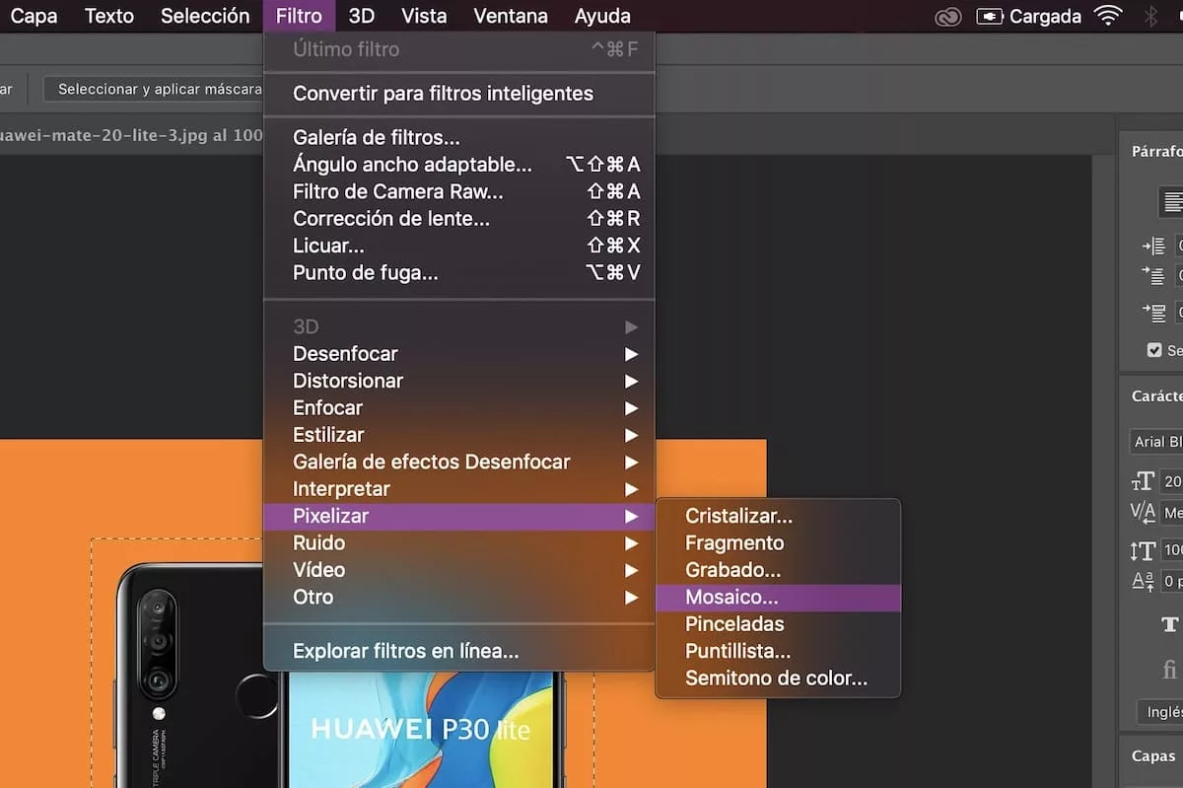Screen dimensions: 1183x788
Task: Click the font size value field
Action: (x=1171, y=481)
